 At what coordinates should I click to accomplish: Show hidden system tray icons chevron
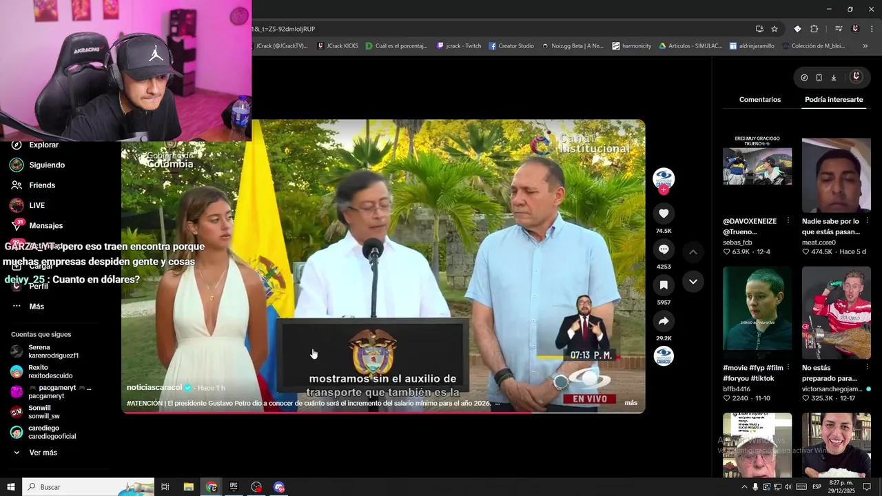pyautogui.click(x=744, y=487)
